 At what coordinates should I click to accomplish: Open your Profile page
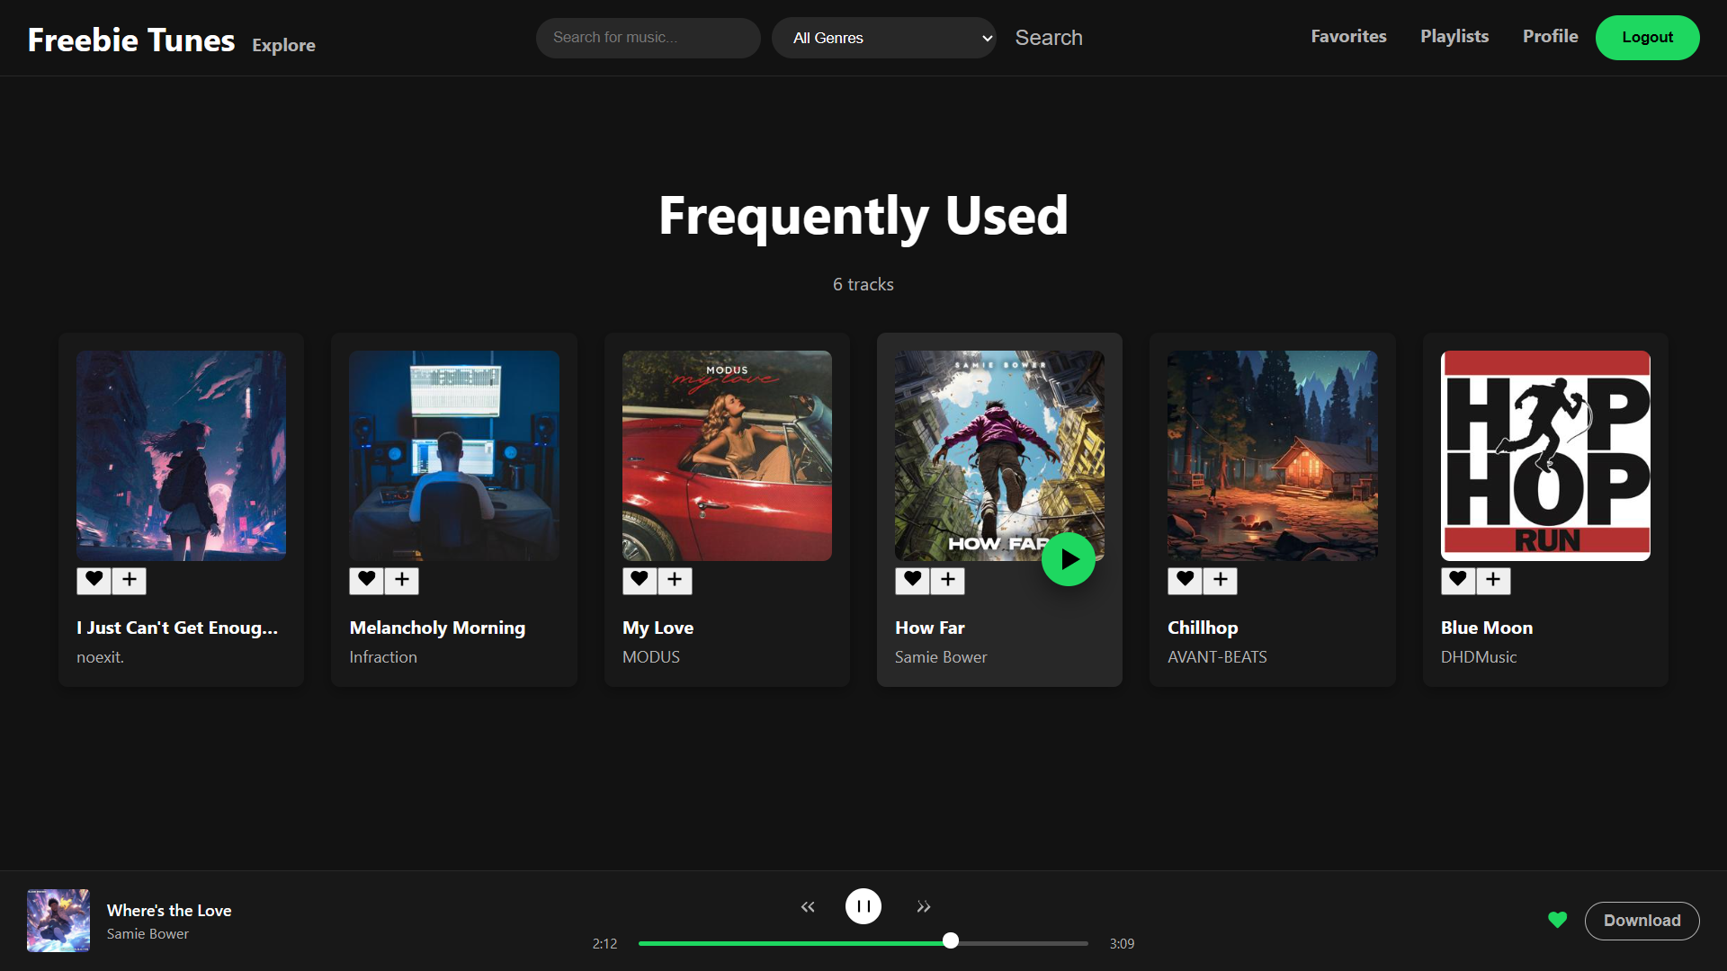1550,37
